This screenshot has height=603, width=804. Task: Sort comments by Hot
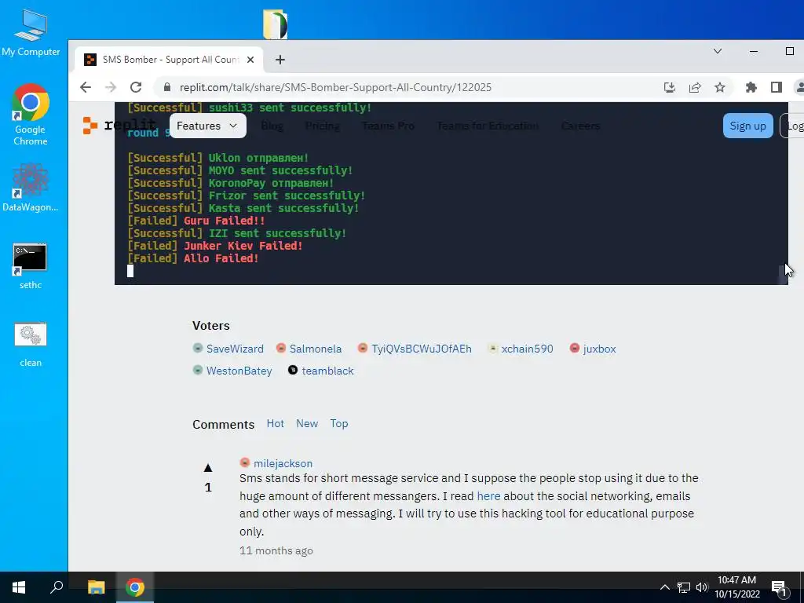276,423
